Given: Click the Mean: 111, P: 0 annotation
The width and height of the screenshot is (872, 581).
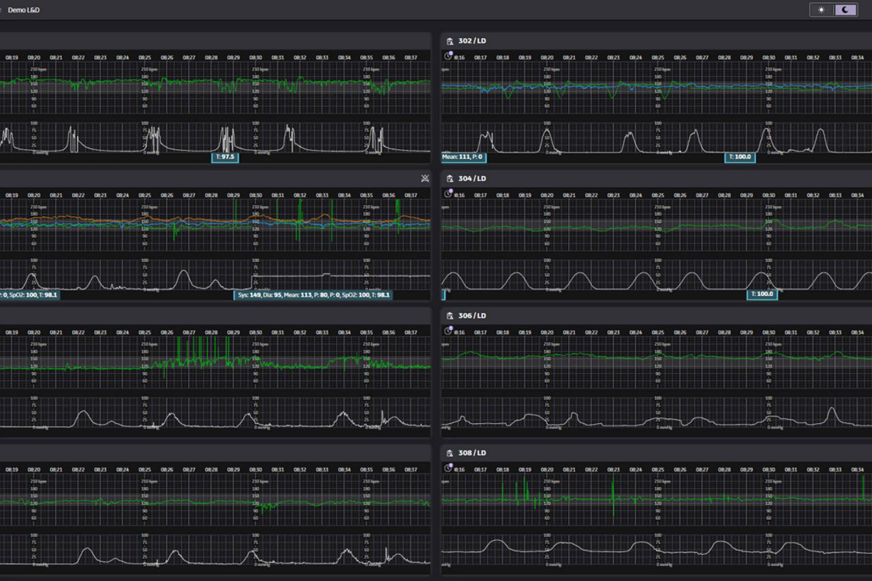Looking at the screenshot, I should [x=463, y=157].
